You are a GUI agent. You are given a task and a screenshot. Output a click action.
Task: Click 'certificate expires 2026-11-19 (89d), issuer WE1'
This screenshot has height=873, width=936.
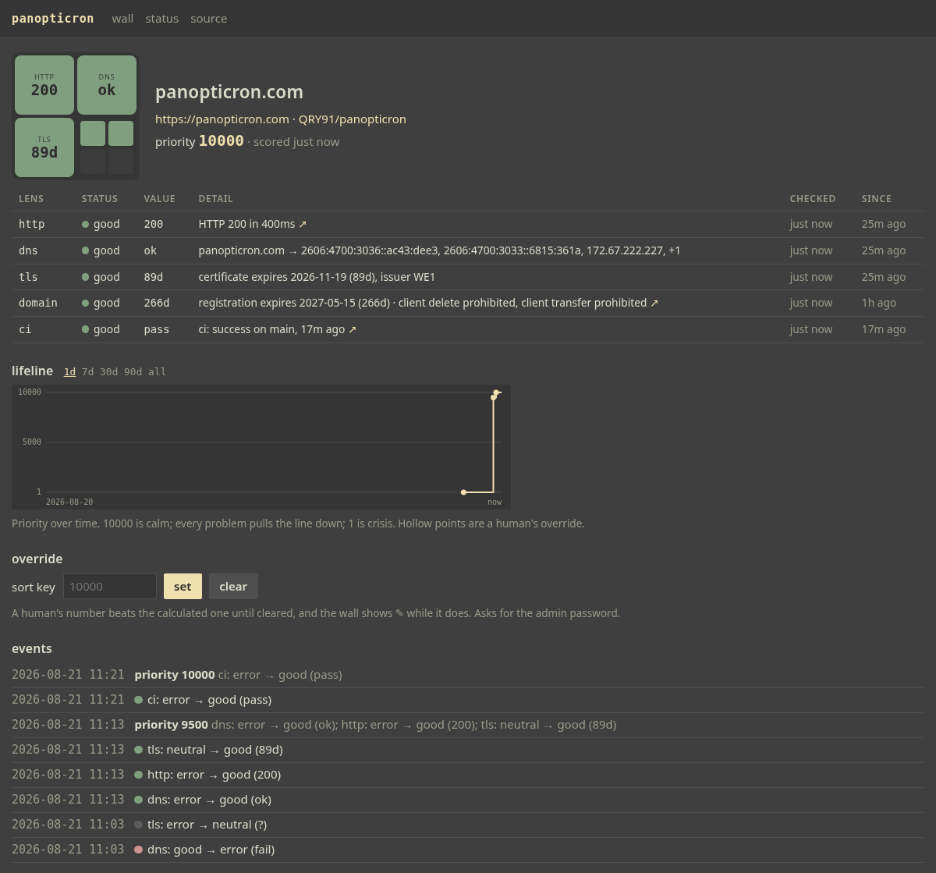coord(317,277)
